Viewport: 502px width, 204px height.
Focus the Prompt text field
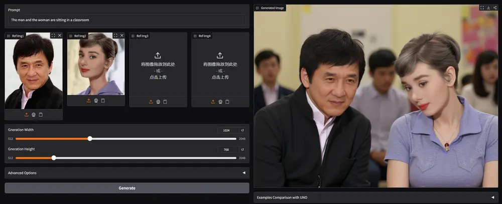[x=127, y=20]
